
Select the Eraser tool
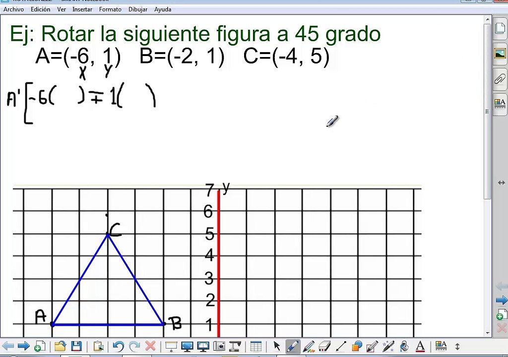click(x=324, y=346)
